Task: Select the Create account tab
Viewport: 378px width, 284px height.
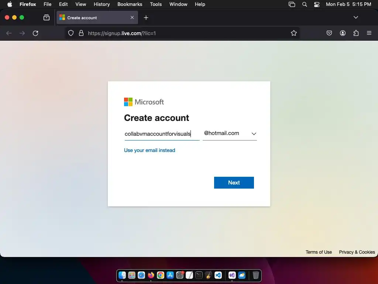Action: tap(97, 17)
